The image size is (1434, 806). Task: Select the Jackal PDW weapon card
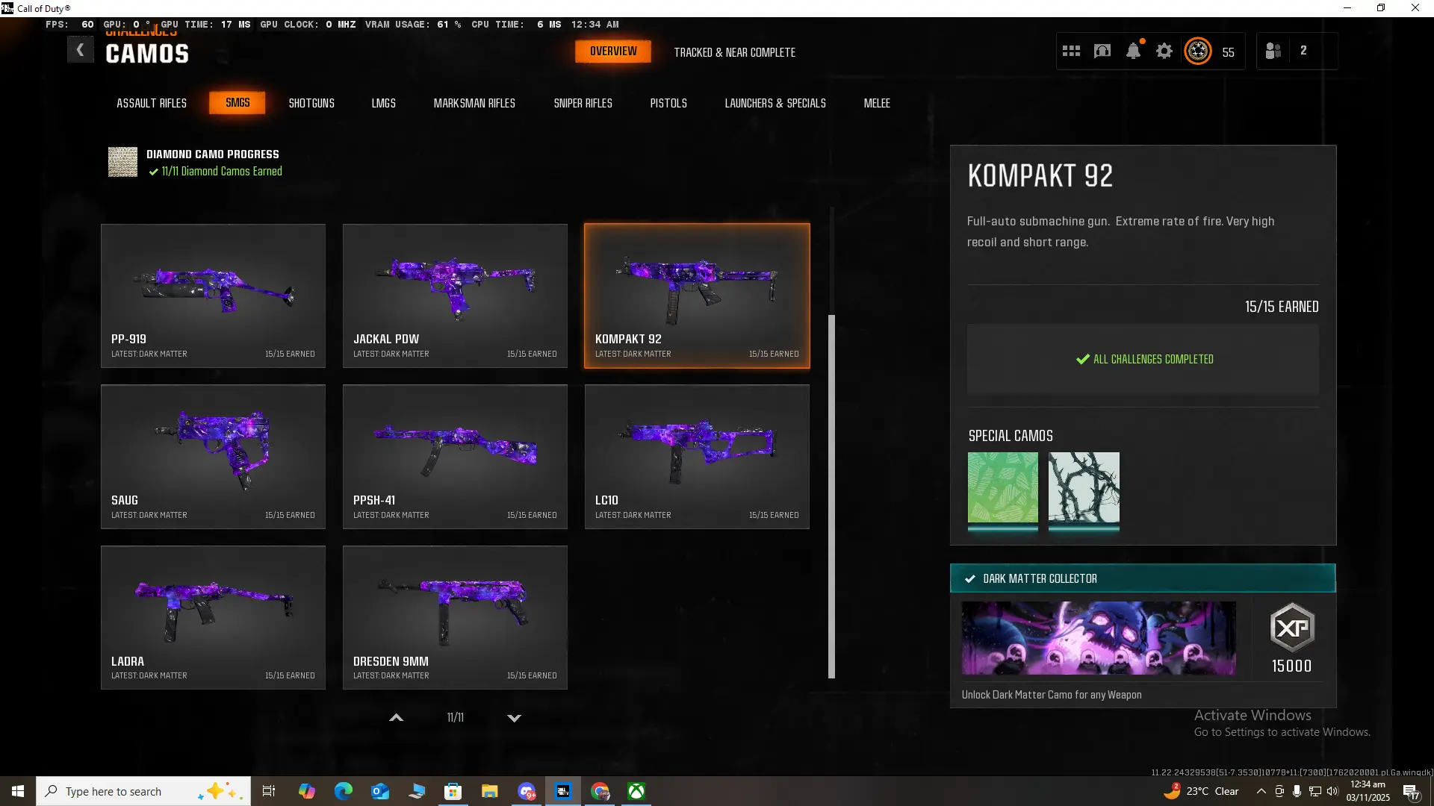click(x=455, y=296)
